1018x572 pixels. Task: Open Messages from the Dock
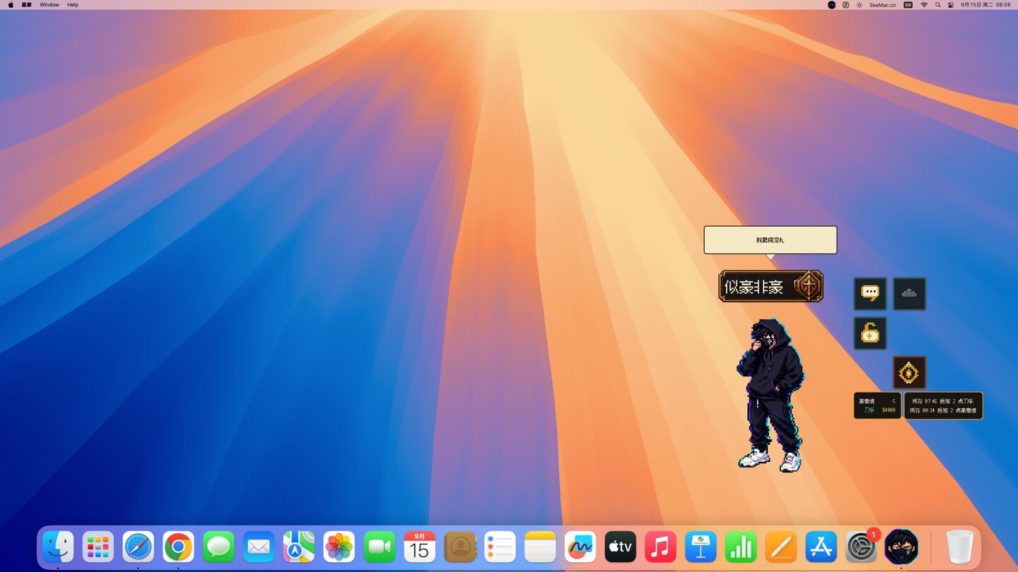(218, 547)
